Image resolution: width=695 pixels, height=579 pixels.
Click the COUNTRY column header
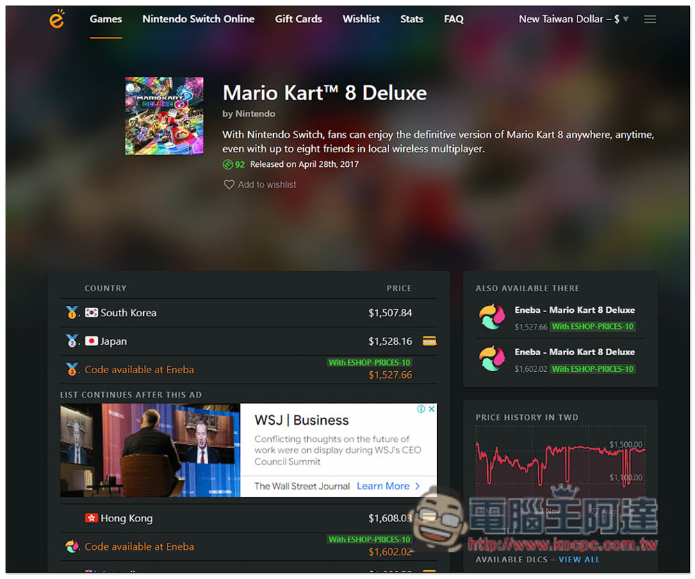click(106, 288)
